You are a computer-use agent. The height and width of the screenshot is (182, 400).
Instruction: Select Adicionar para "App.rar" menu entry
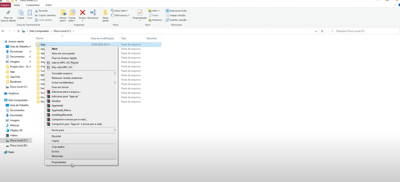pos(65,96)
